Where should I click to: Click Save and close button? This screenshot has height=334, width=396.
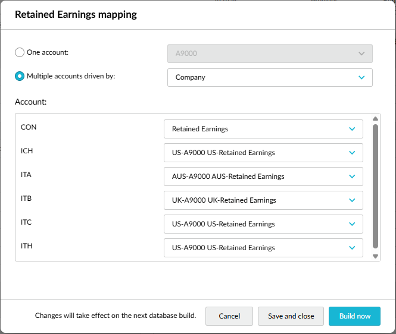[291, 316]
